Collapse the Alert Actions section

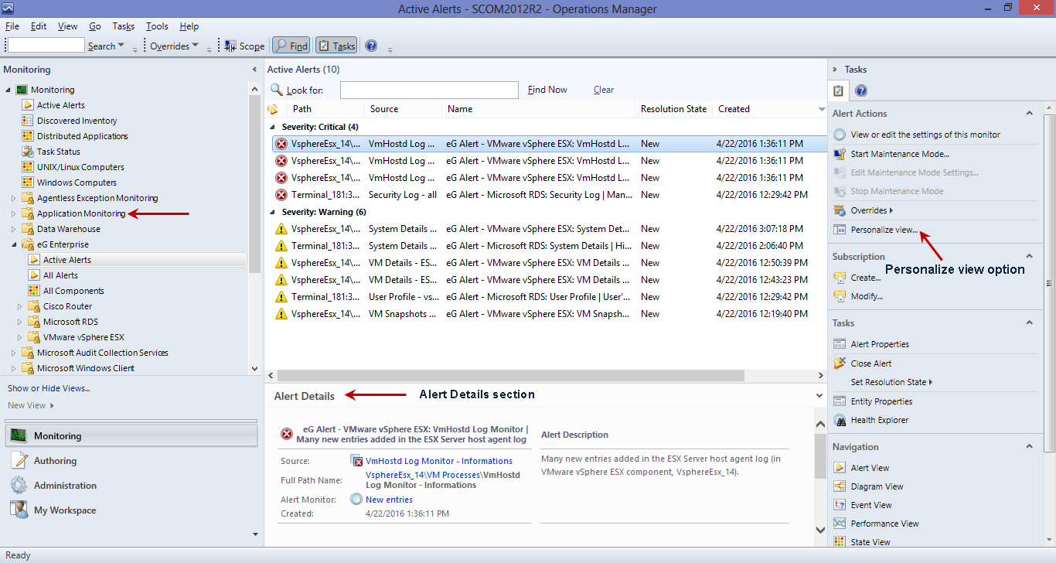1029,114
